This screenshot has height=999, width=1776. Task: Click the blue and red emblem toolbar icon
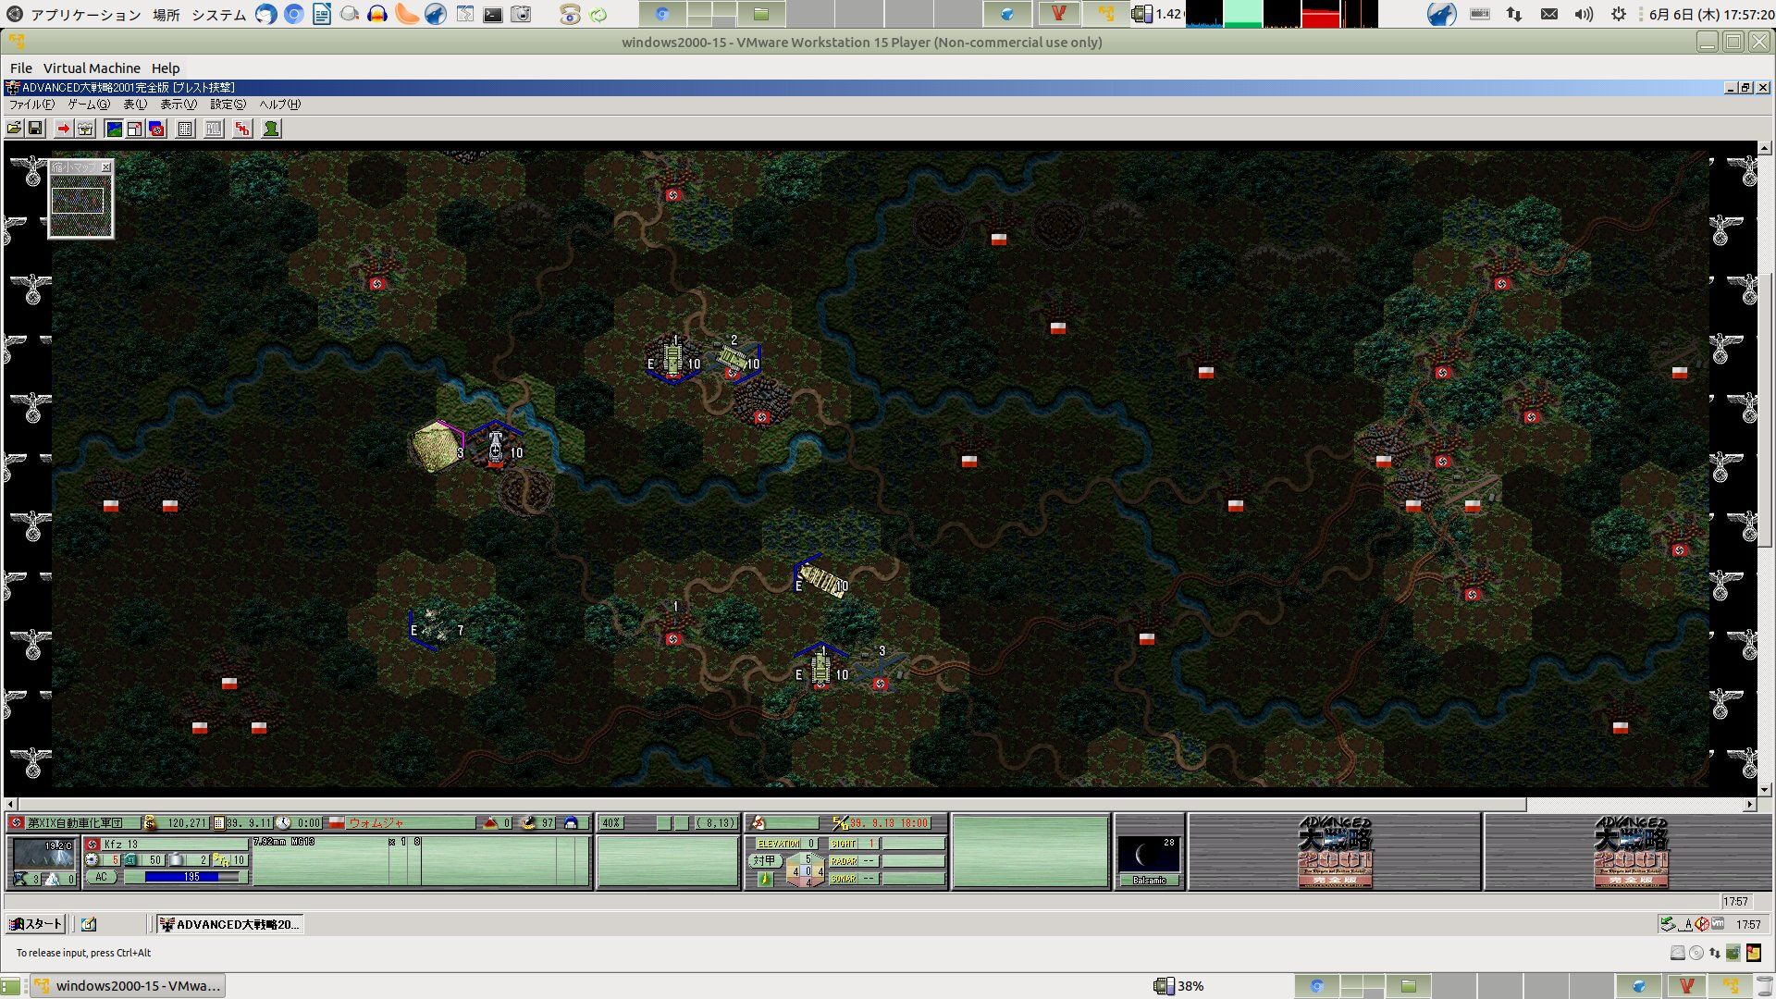(x=156, y=129)
